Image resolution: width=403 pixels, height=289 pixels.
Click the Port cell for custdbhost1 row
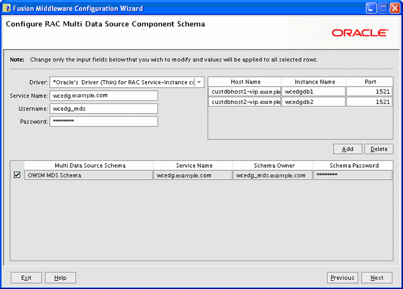click(x=369, y=91)
